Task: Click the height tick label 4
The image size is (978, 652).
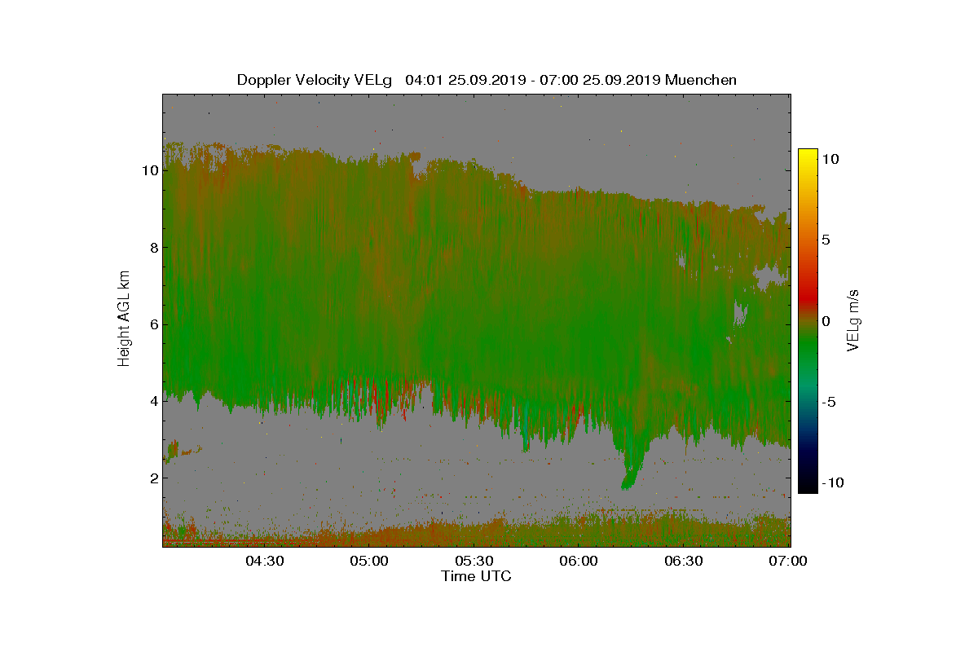Action: pos(152,401)
